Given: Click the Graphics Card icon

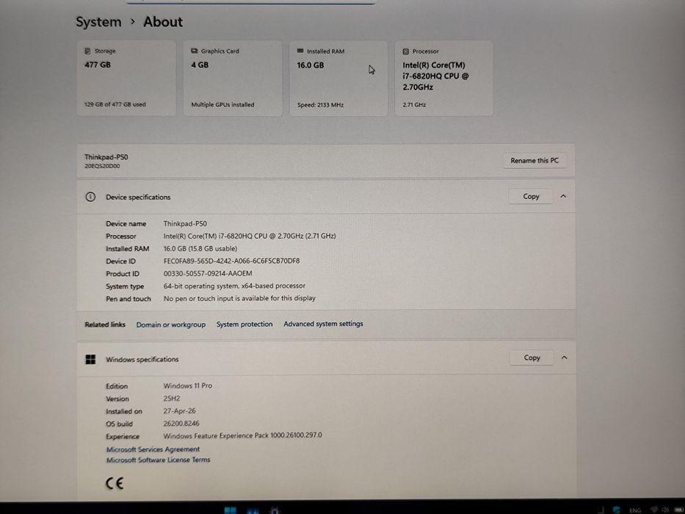Looking at the screenshot, I should tap(195, 51).
